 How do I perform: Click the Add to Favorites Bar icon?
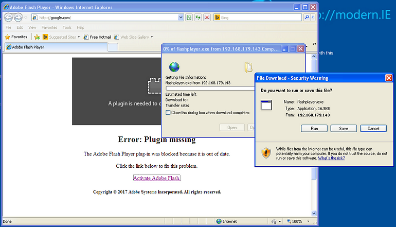pyautogui.click(x=37, y=37)
